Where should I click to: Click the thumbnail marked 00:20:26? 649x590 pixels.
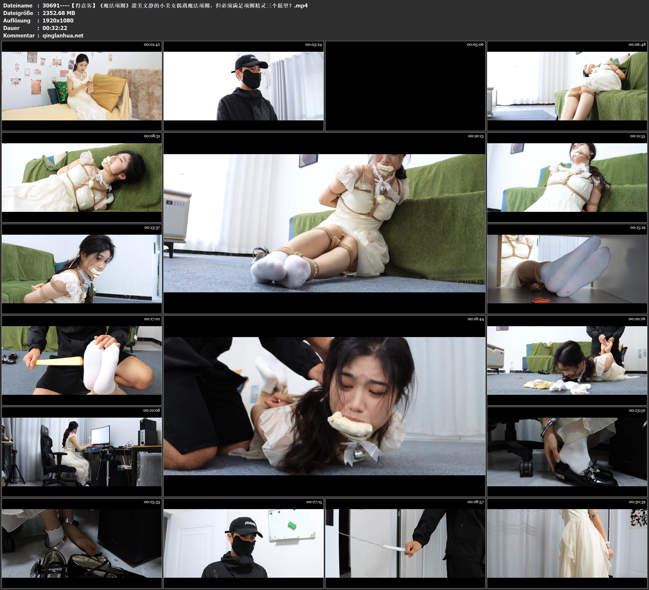pos(567,360)
